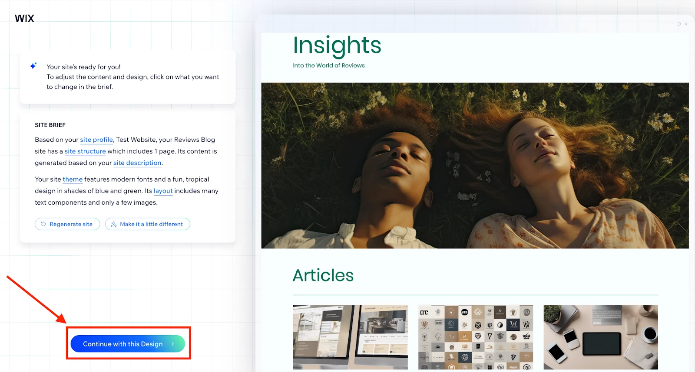Click the Articles section heading
Image resolution: width=695 pixels, height=372 pixels.
tap(323, 275)
